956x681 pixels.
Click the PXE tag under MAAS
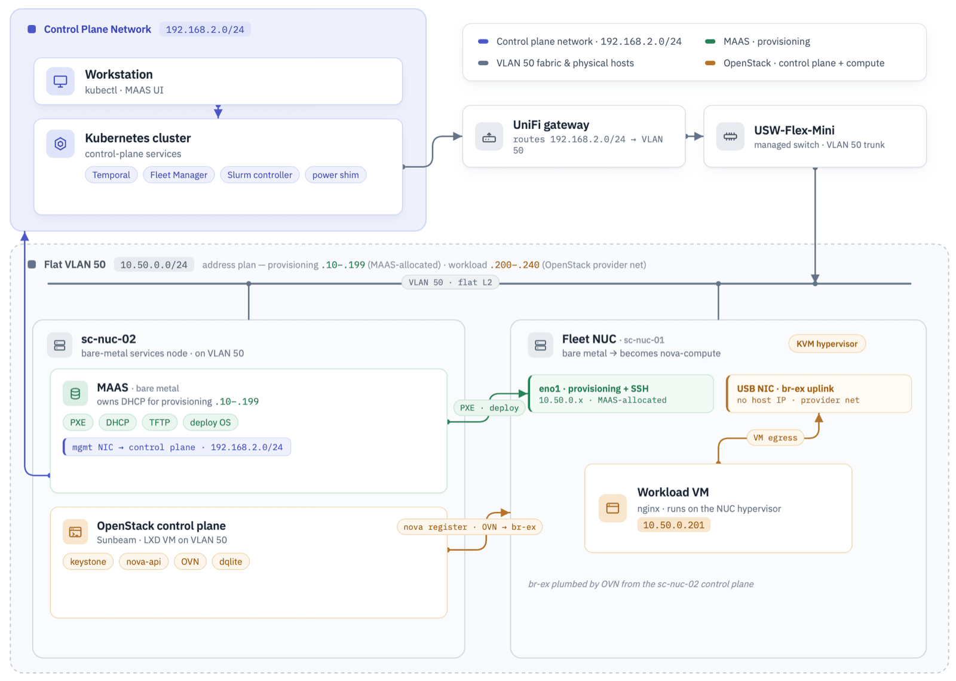coord(78,422)
